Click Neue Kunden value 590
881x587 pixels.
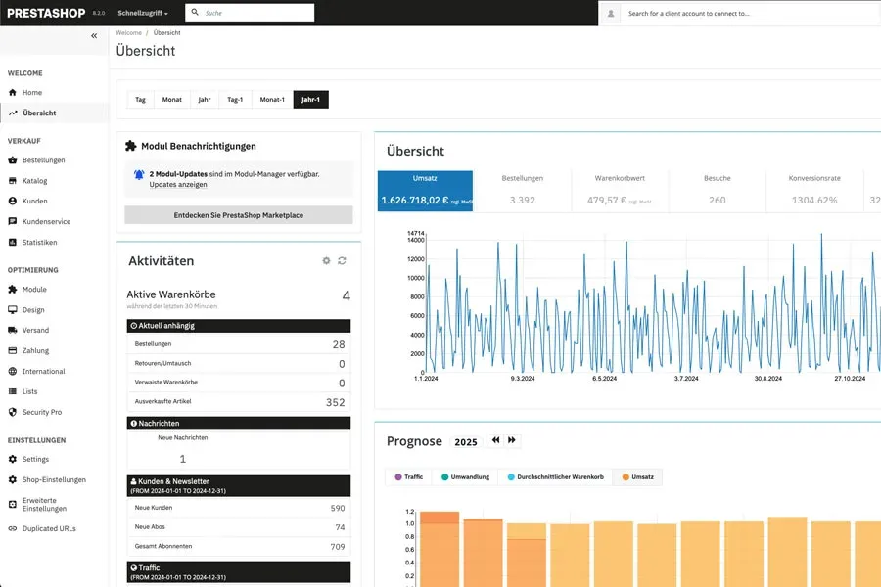pos(338,508)
